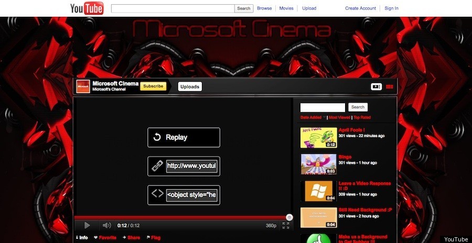Screen dimensions: 472x243
Task: Click 301 views - 2 hours ago text
Action: tap(359, 216)
